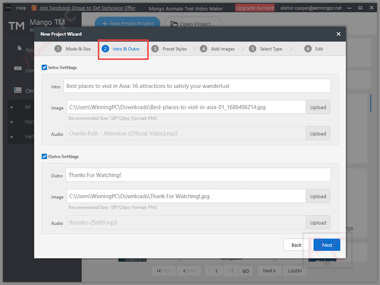Jump to the Add Images step
This screenshot has height=285, width=380.
tap(223, 49)
